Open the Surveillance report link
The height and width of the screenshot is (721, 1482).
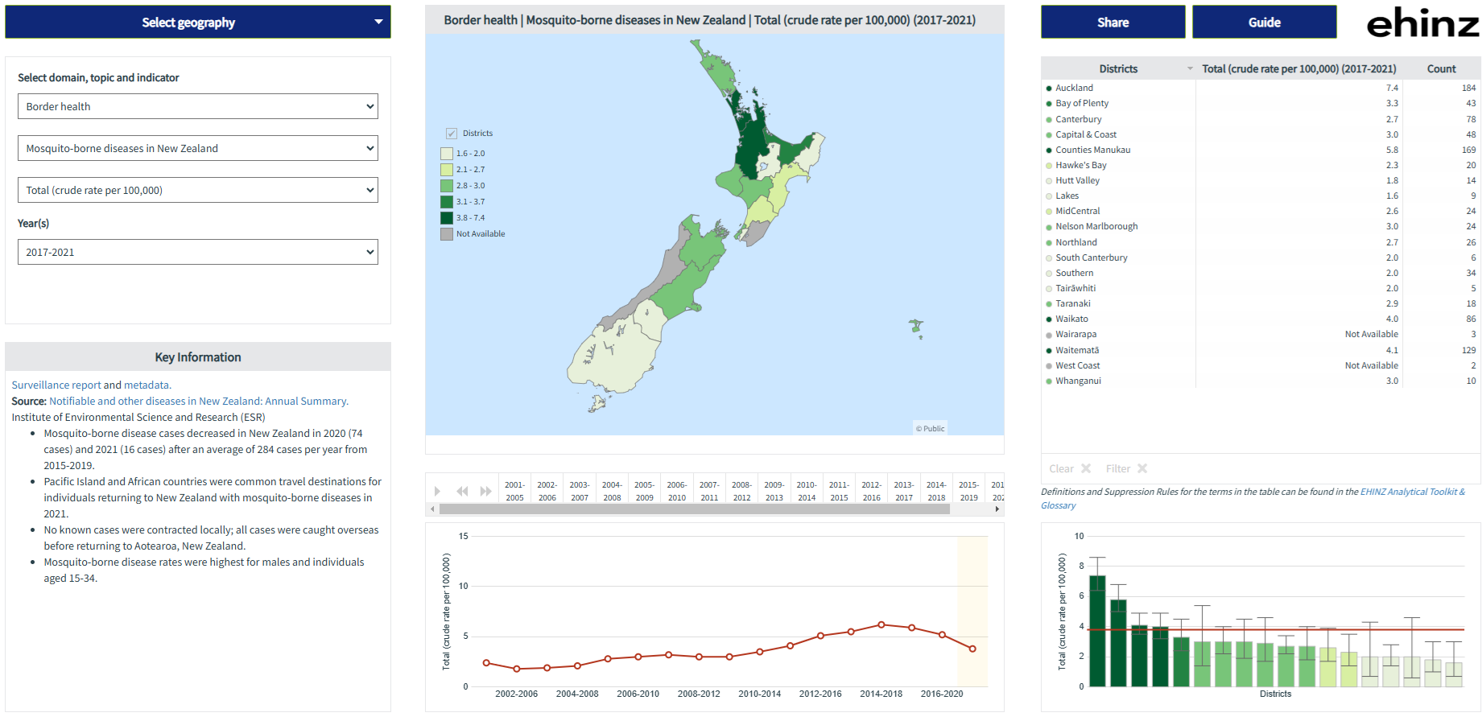pos(56,385)
